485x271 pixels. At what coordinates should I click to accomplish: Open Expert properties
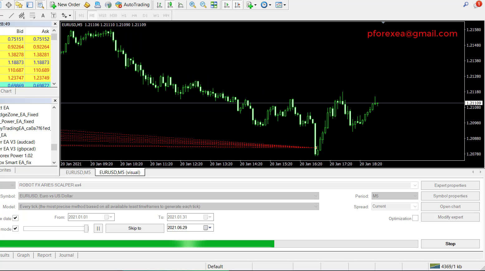(x=450, y=185)
